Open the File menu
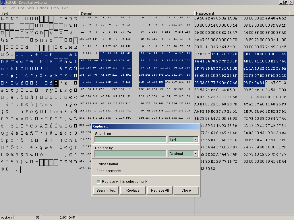Screen dimensions: 294x220 pos(4,8)
